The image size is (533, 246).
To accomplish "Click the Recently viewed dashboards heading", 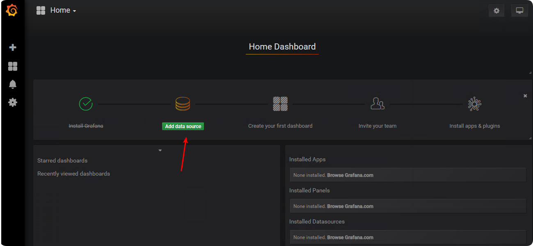I will [x=73, y=174].
